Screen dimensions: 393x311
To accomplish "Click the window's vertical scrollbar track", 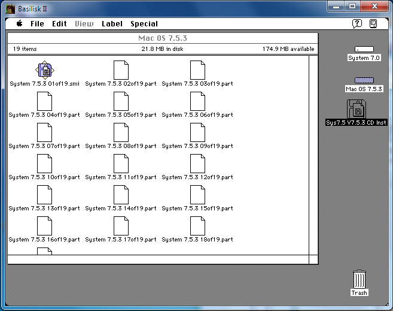I will (x=313, y=156).
